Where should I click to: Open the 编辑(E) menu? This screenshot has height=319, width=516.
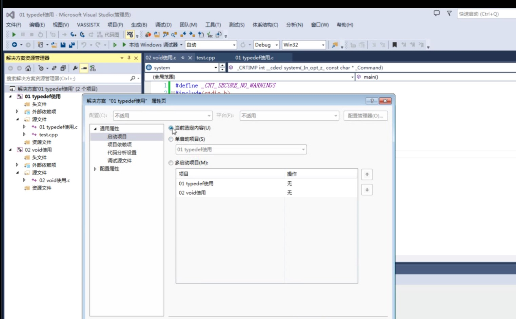click(37, 25)
